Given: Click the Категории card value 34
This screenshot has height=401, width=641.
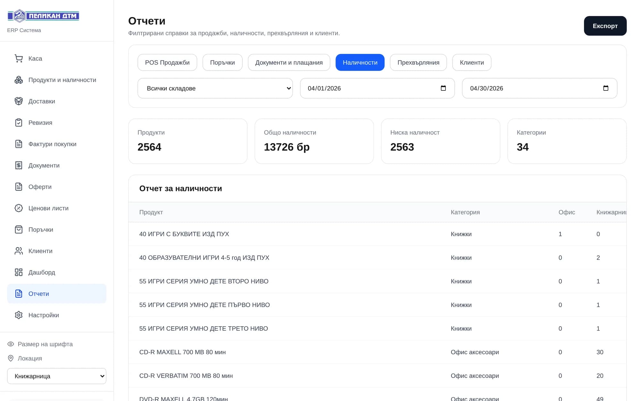Looking at the screenshot, I should (522, 147).
